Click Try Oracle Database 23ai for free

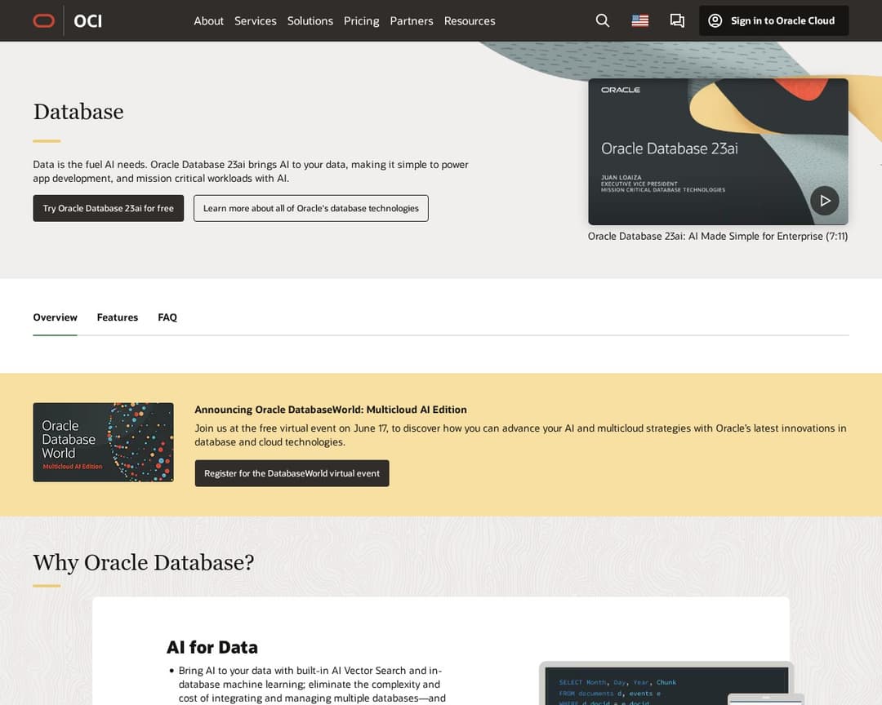[109, 208]
